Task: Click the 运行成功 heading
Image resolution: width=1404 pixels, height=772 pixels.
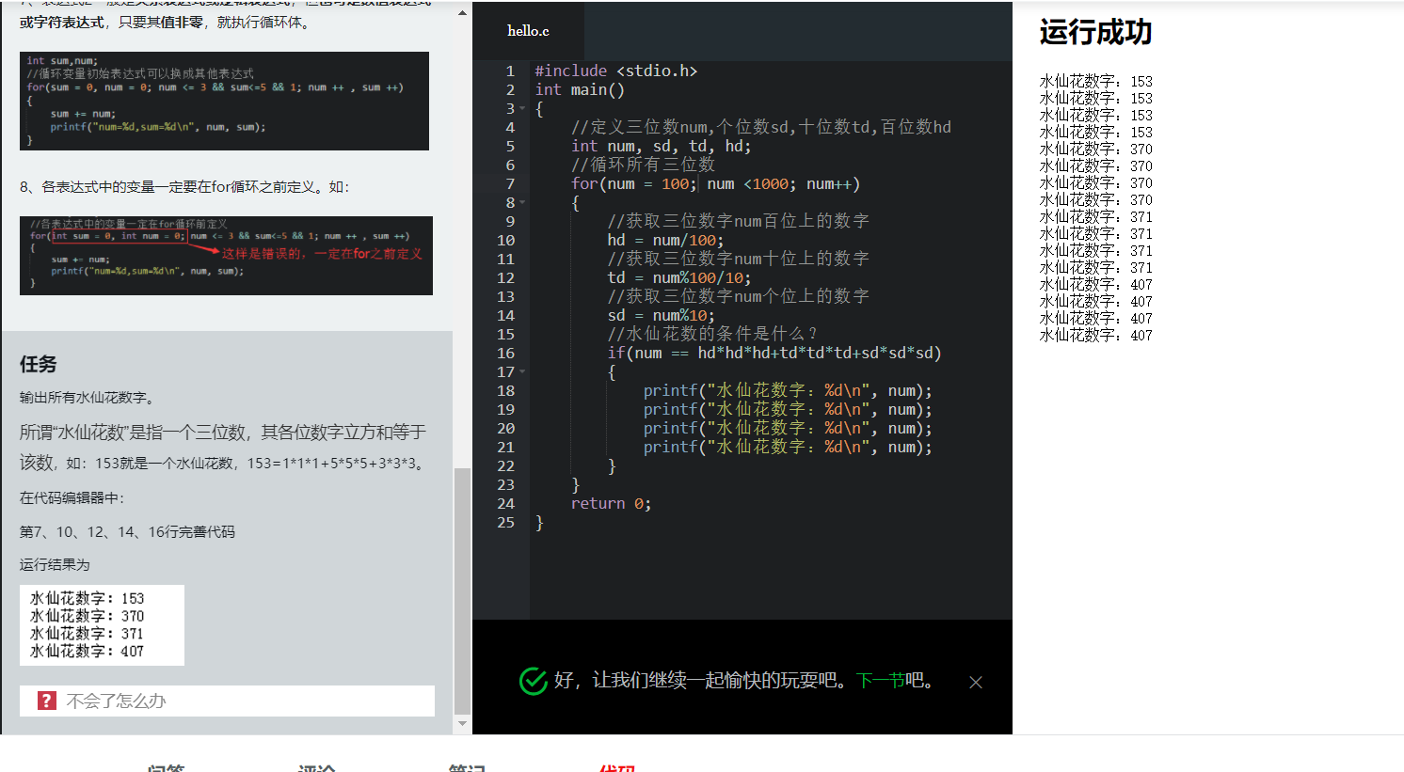Action: click(1095, 32)
